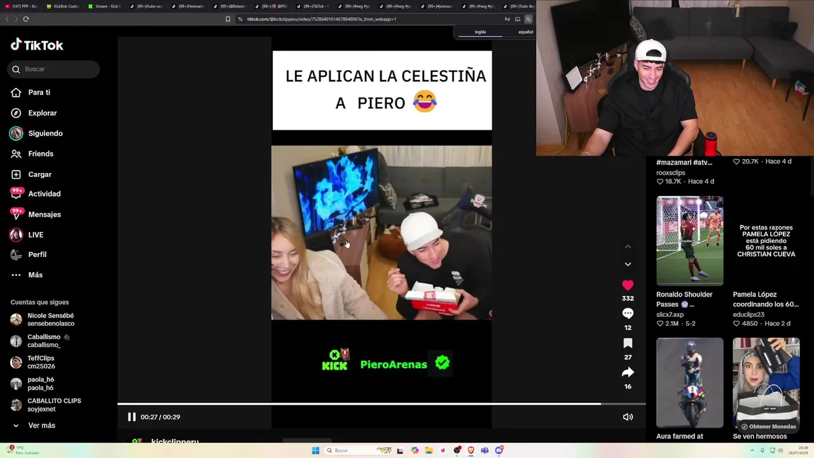
Task: Pause the TikTok video
Action: click(x=132, y=417)
